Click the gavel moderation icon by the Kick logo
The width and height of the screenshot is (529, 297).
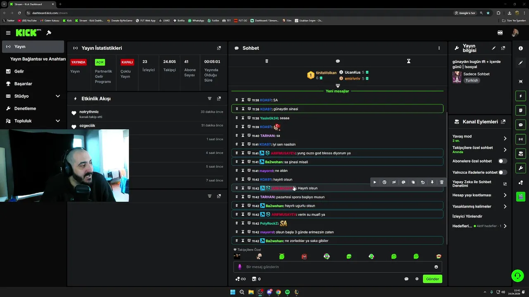[x=49, y=33]
